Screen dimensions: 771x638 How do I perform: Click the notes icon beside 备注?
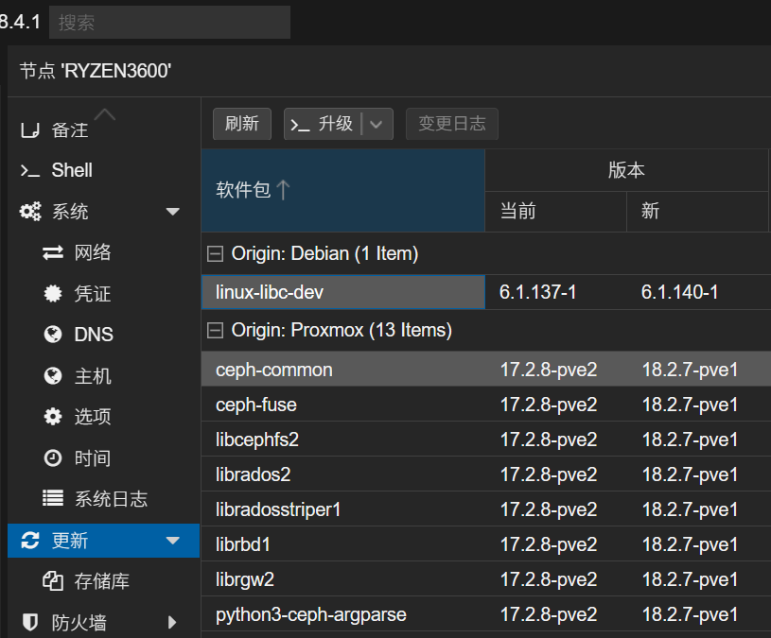click(30, 130)
